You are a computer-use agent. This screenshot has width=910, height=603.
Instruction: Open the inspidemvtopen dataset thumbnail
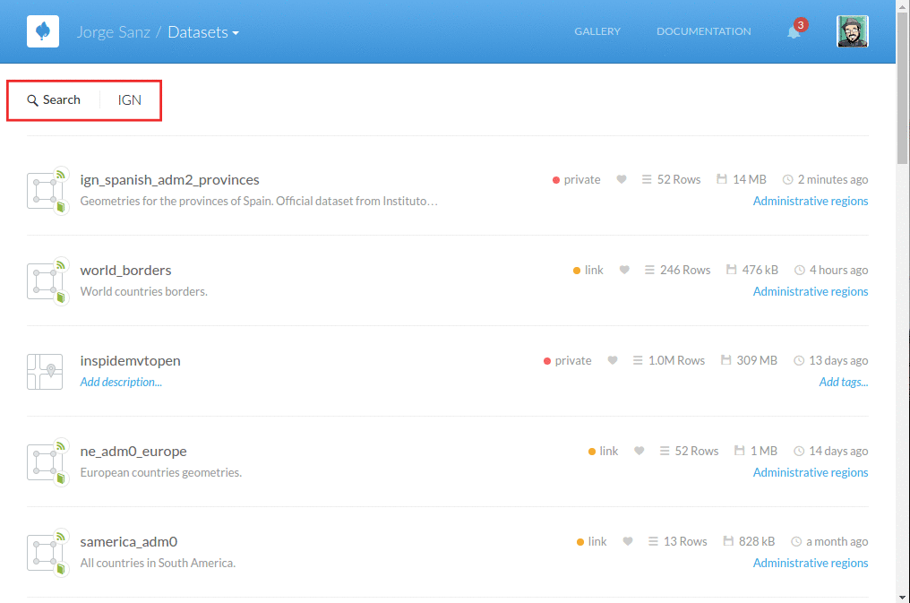pyautogui.click(x=47, y=371)
